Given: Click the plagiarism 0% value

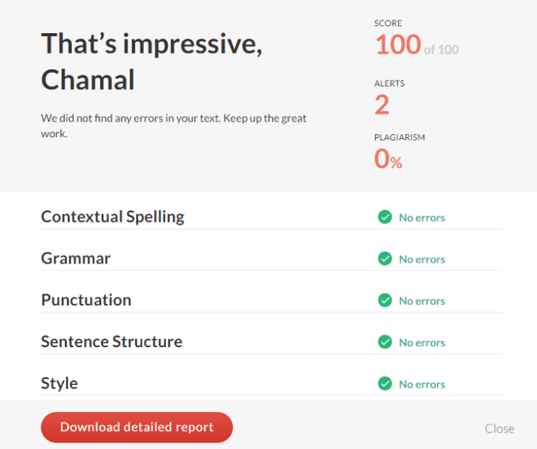Looking at the screenshot, I should pyautogui.click(x=388, y=159).
